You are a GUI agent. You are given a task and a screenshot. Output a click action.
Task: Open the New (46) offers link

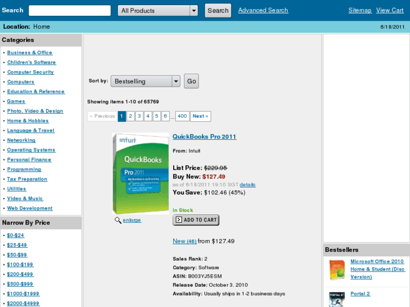[184, 241]
